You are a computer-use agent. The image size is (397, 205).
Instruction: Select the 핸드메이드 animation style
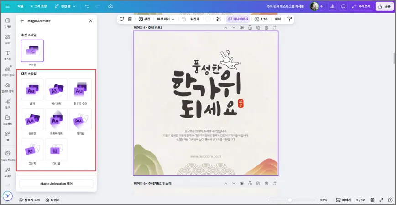[56, 120]
